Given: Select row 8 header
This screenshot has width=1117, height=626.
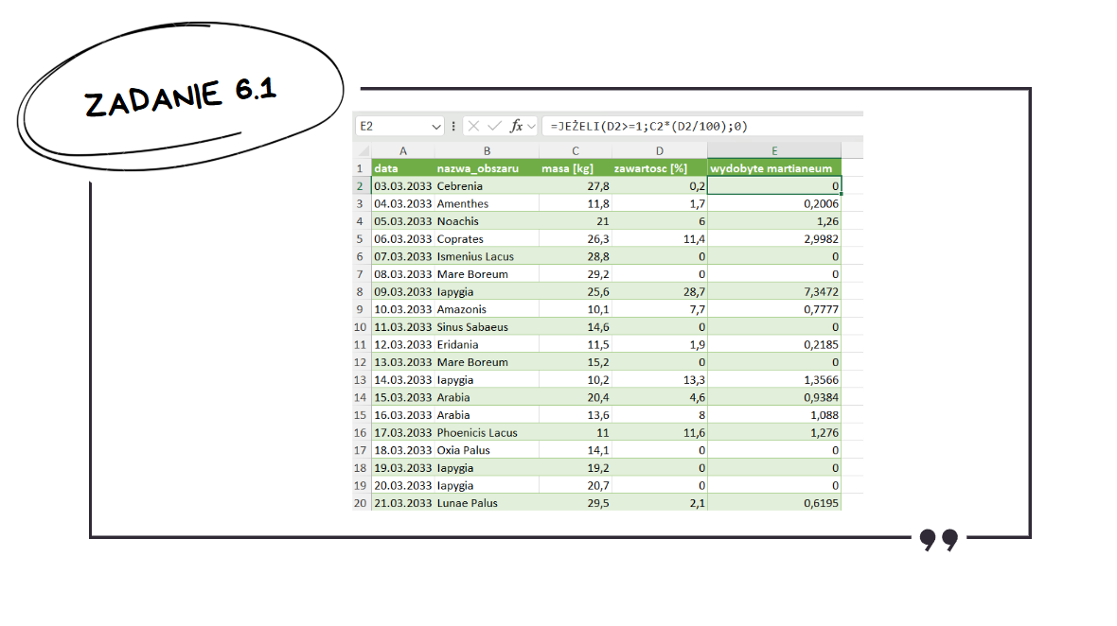Looking at the screenshot, I should click(362, 291).
